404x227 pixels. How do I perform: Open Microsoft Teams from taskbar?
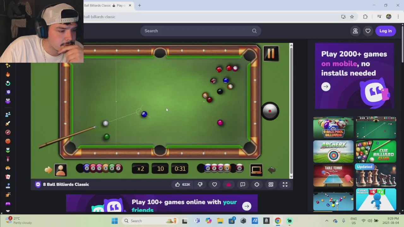(197, 221)
